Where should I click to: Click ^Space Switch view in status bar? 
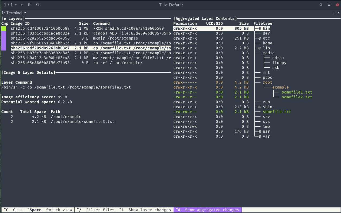[x=49, y=210]
